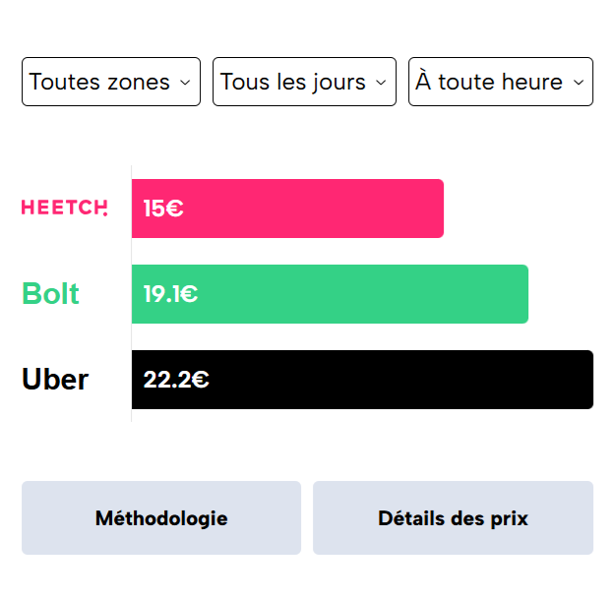Show Détails des prix
This screenshot has width=613, height=599.
click(453, 517)
